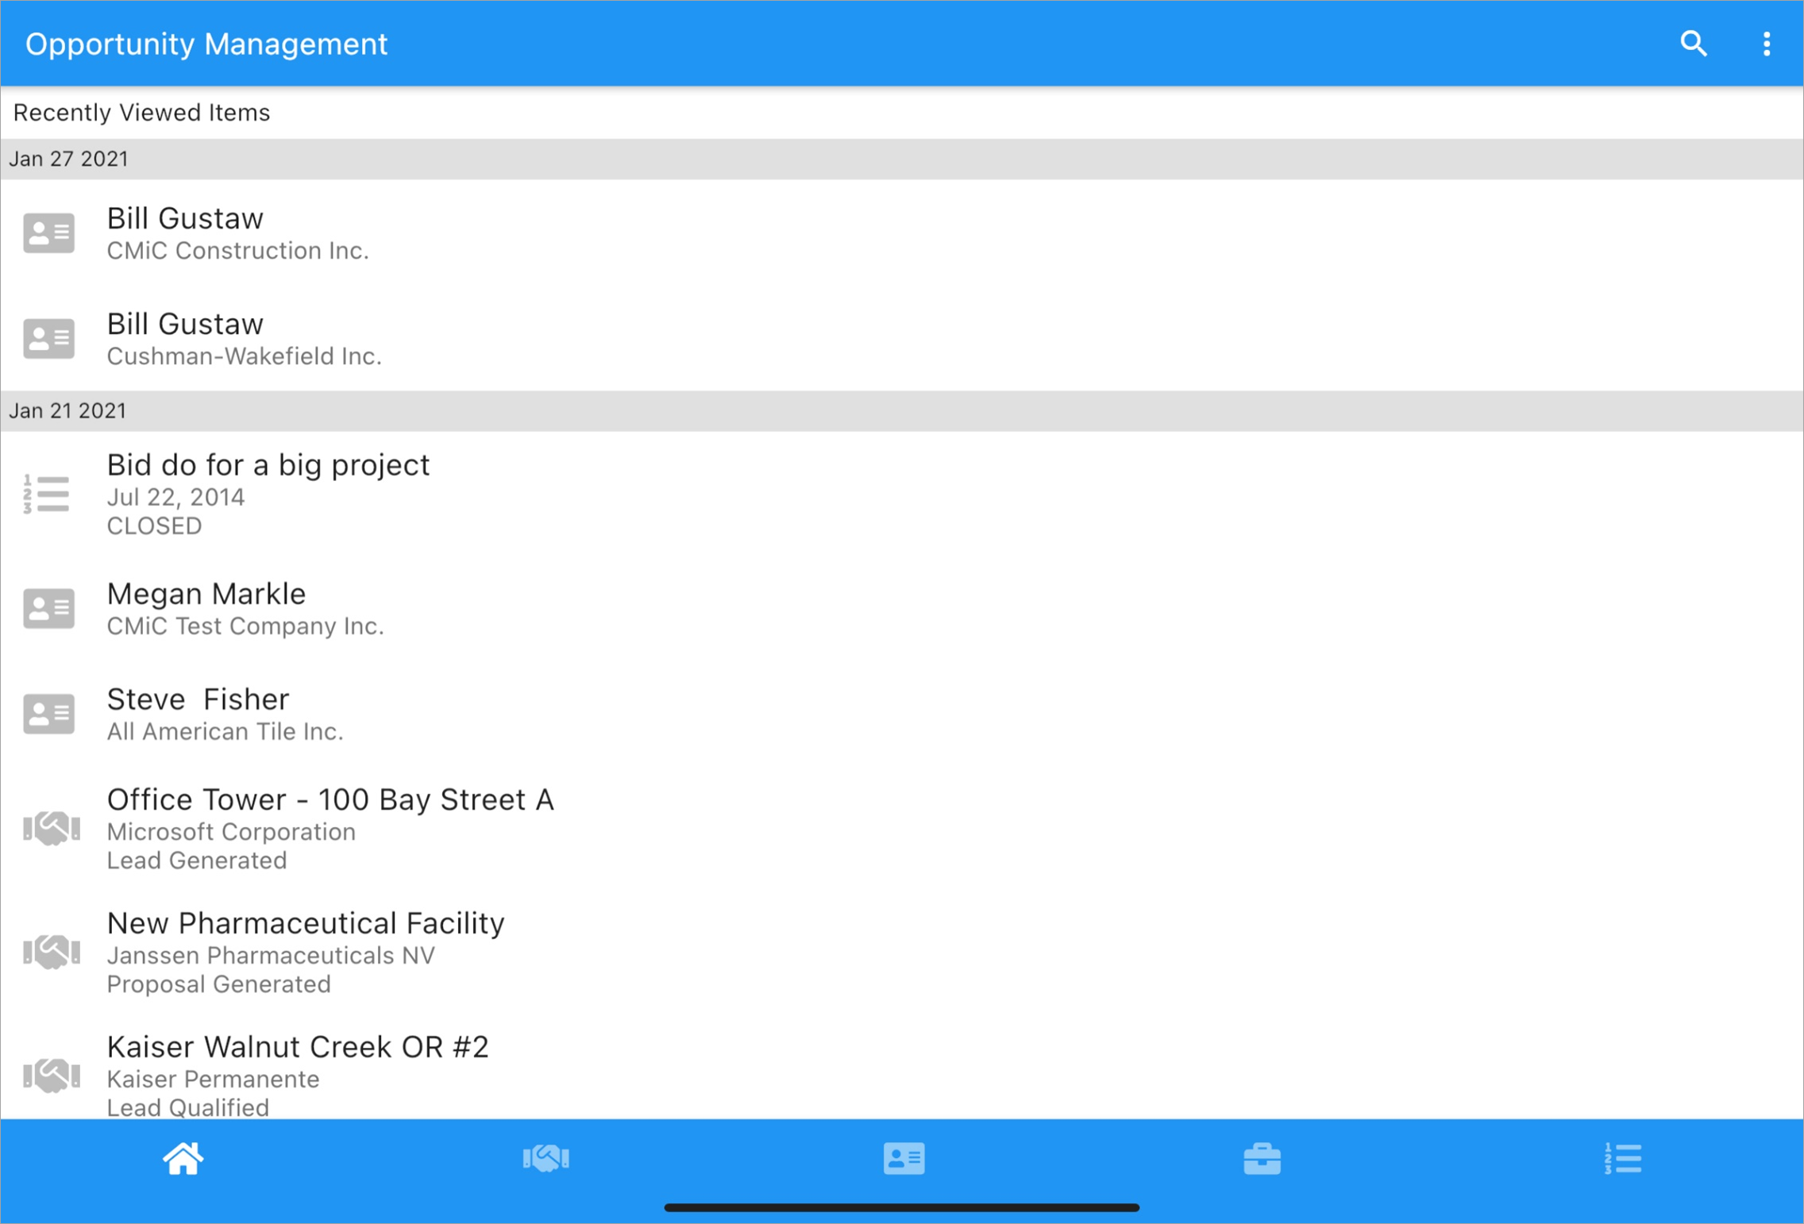This screenshot has height=1224, width=1804.
Task: Click handshake icon beside New Pharmaceutical Facility
Action: pyautogui.click(x=52, y=952)
